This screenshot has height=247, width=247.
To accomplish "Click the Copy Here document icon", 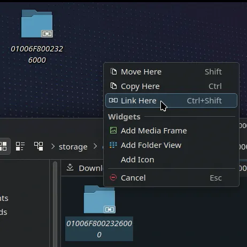I will click(x=113, y=86).
